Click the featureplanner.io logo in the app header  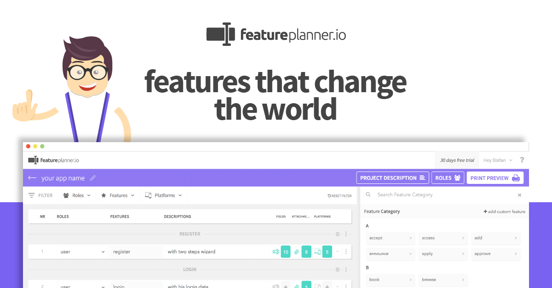53,160
